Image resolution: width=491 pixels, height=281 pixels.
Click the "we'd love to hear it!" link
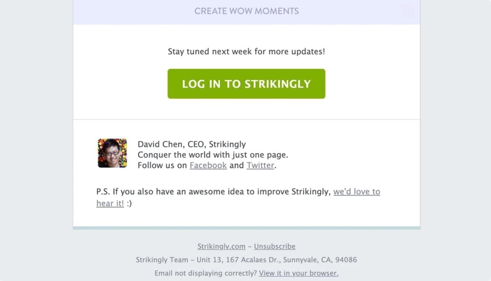coord(357,191)
